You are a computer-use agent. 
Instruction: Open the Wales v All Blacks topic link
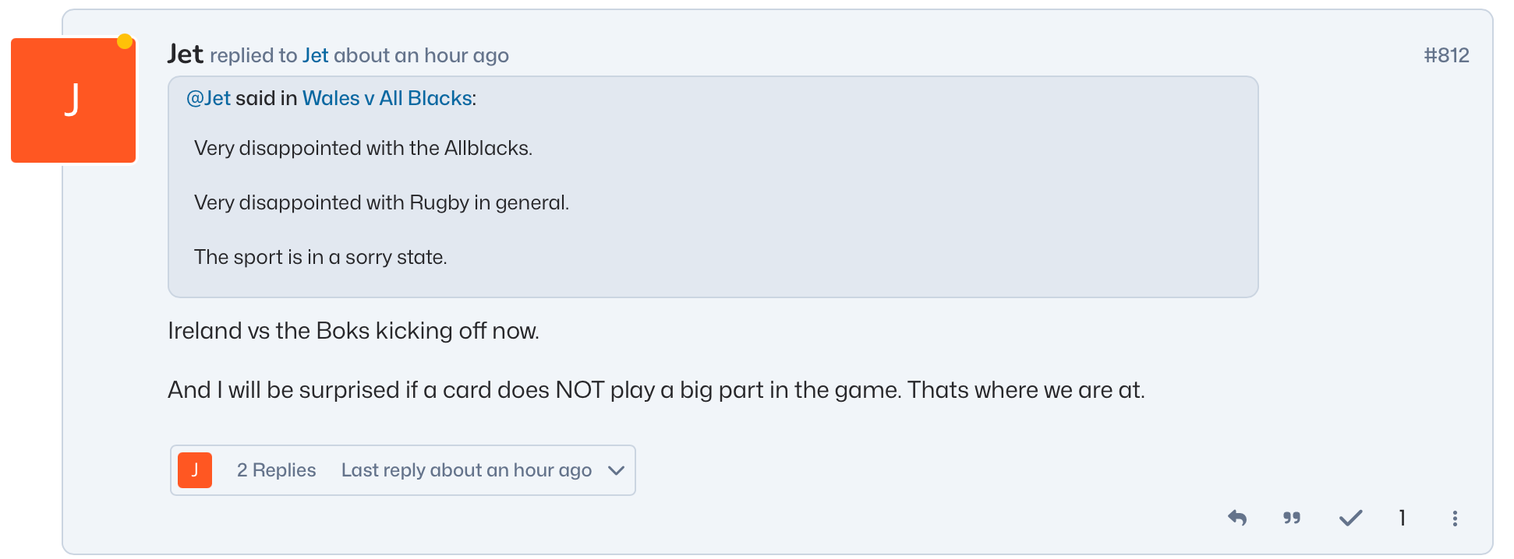pos(385,98)
